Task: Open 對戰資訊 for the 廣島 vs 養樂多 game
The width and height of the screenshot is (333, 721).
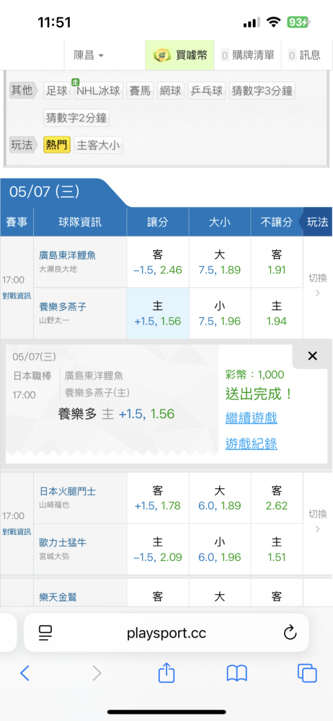Action: pos(17,296)
